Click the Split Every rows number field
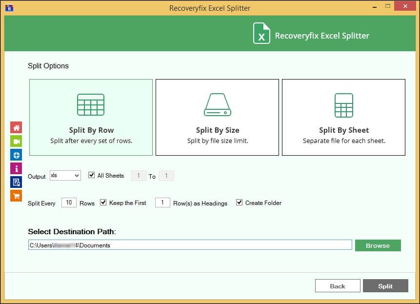Viewport: 420px width, 304px height. [x=69, y=203]
